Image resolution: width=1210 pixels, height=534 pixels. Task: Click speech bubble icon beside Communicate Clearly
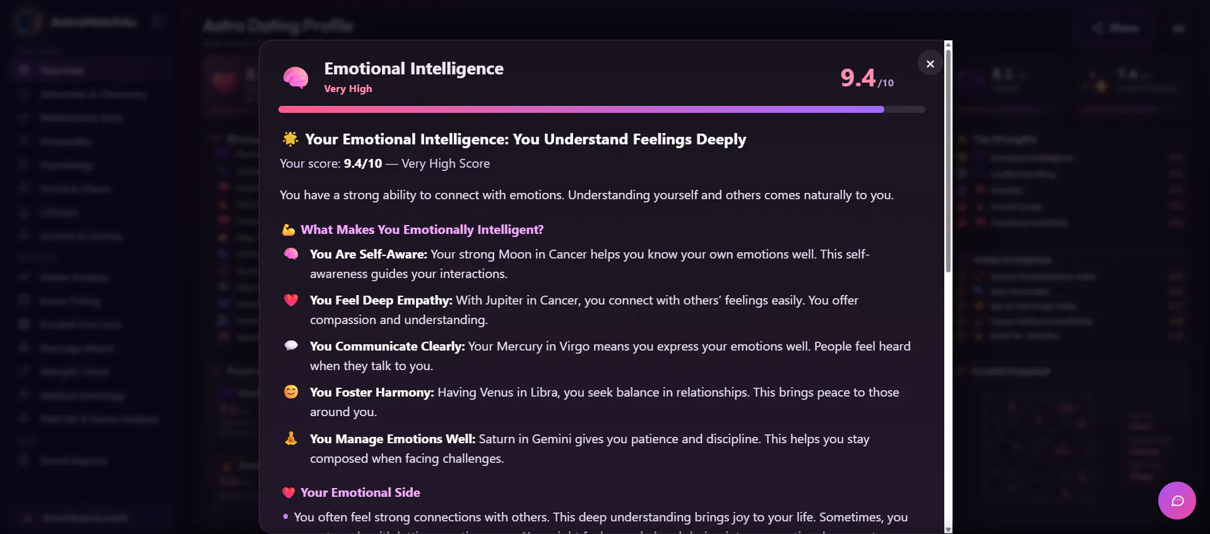click(291, 345)
